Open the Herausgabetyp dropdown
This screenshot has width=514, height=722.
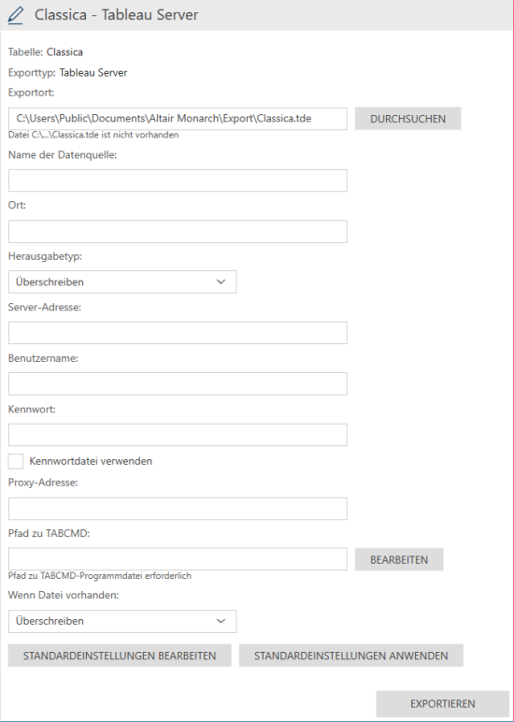(x=122, y=282)
